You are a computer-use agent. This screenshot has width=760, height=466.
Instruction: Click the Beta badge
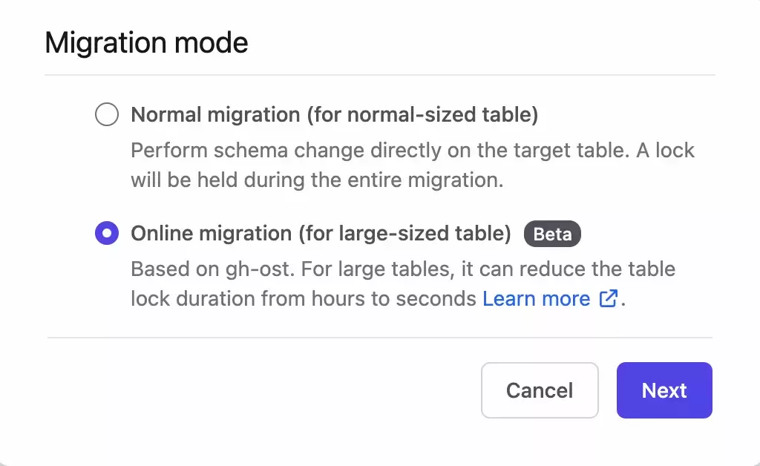tap(552, 234)
